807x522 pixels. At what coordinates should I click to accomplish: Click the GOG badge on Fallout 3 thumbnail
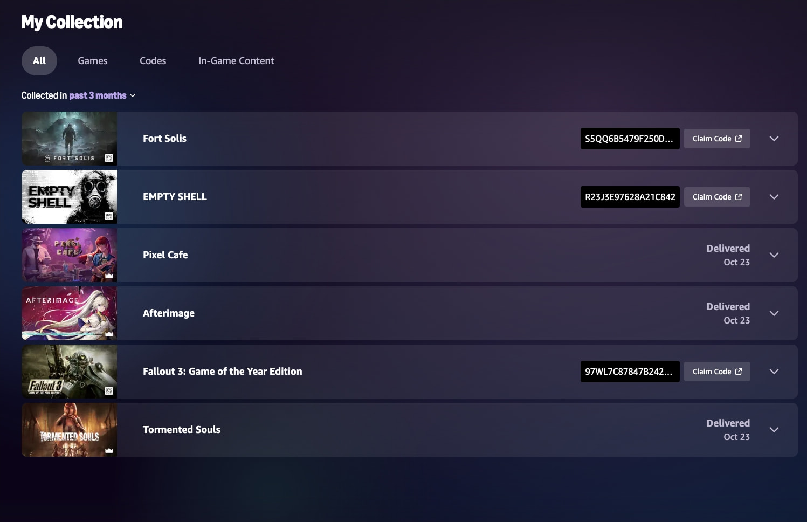pyautogui.click(x=109, y=391)
